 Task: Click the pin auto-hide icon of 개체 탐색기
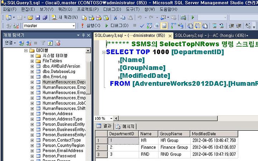pos(83,35)
